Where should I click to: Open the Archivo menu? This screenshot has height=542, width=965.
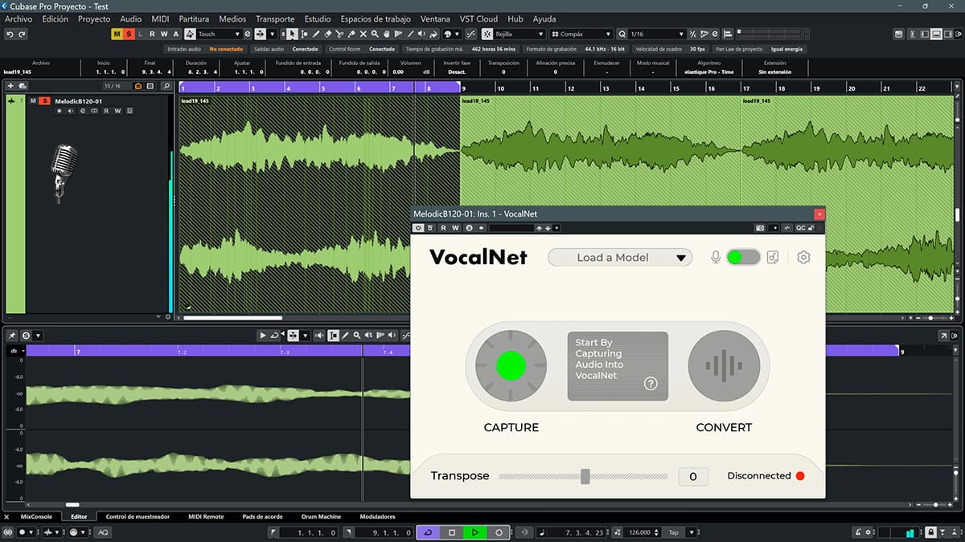pos(19,18)
